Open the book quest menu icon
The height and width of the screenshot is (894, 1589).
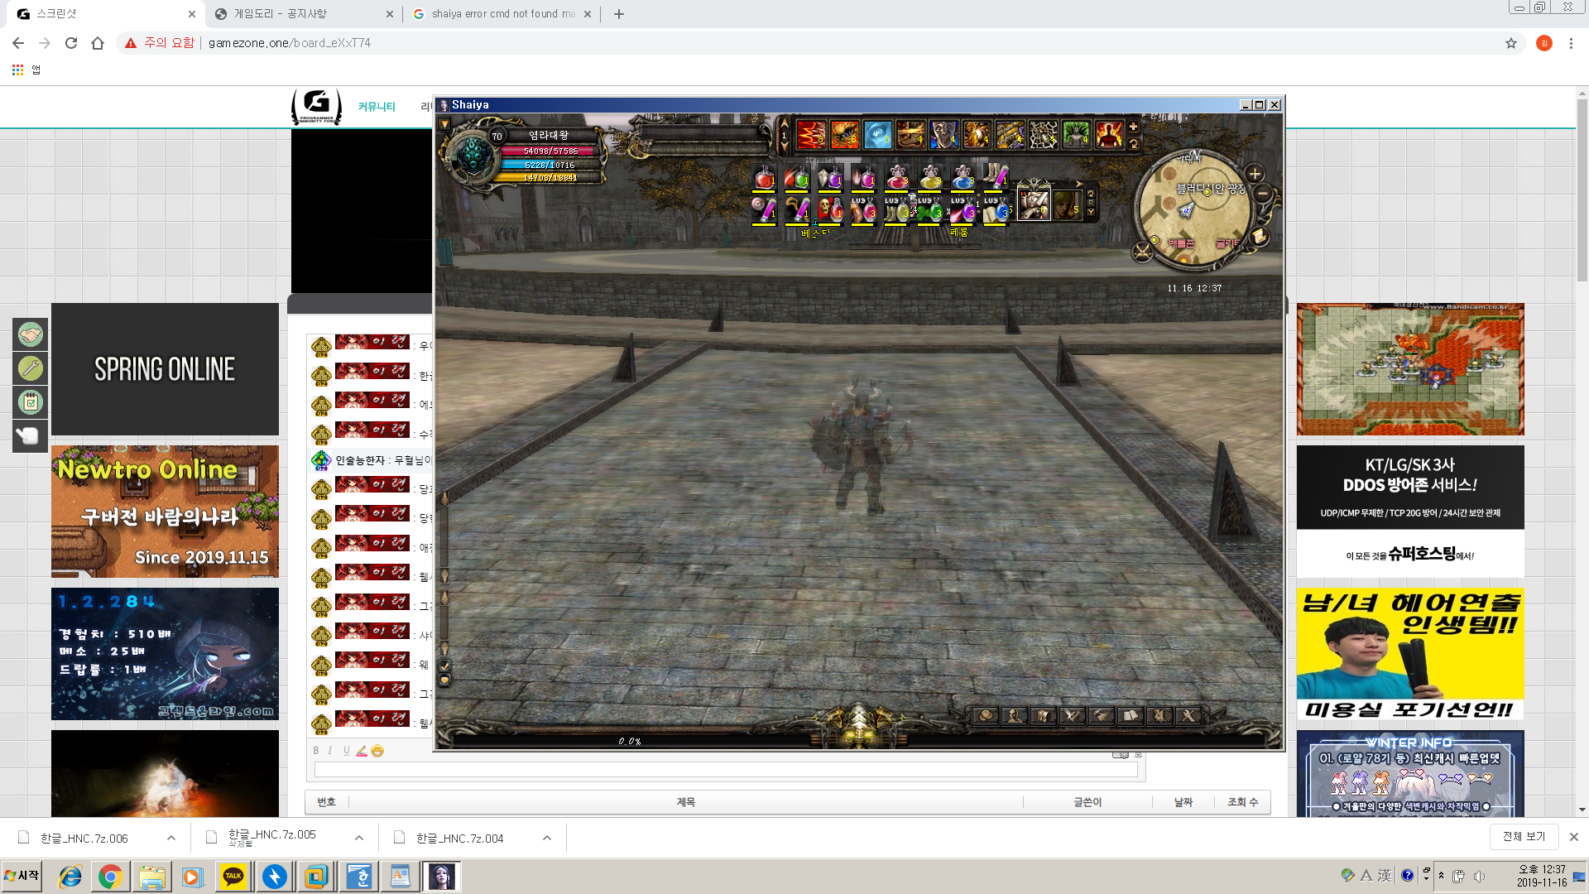[x=1131, y=716]
